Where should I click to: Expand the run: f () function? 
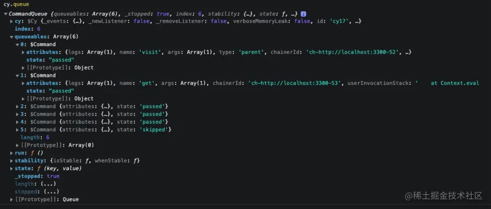point(12,153)
